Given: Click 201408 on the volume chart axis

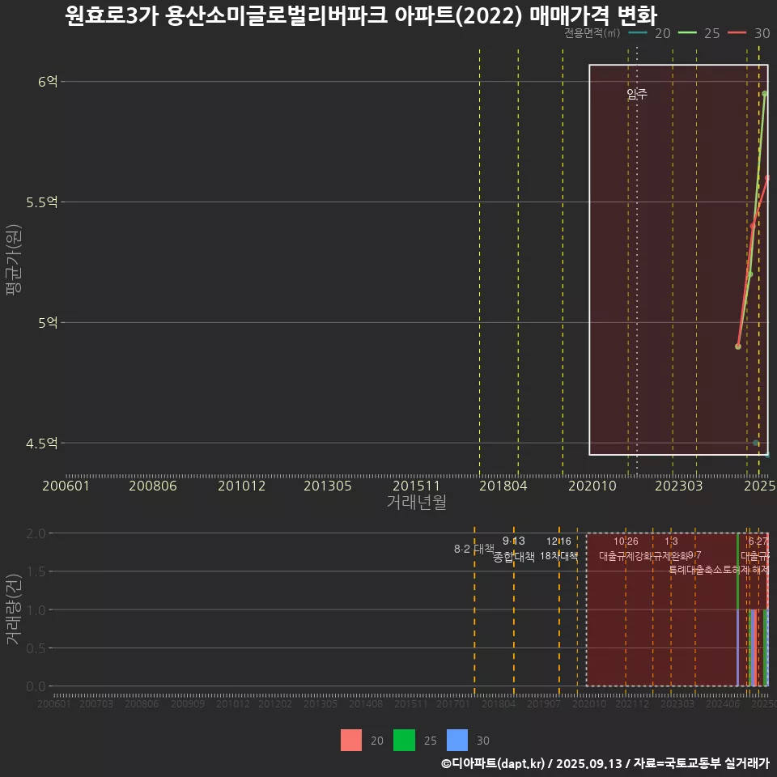Looking at the screenshot, I should pos(366,703).
